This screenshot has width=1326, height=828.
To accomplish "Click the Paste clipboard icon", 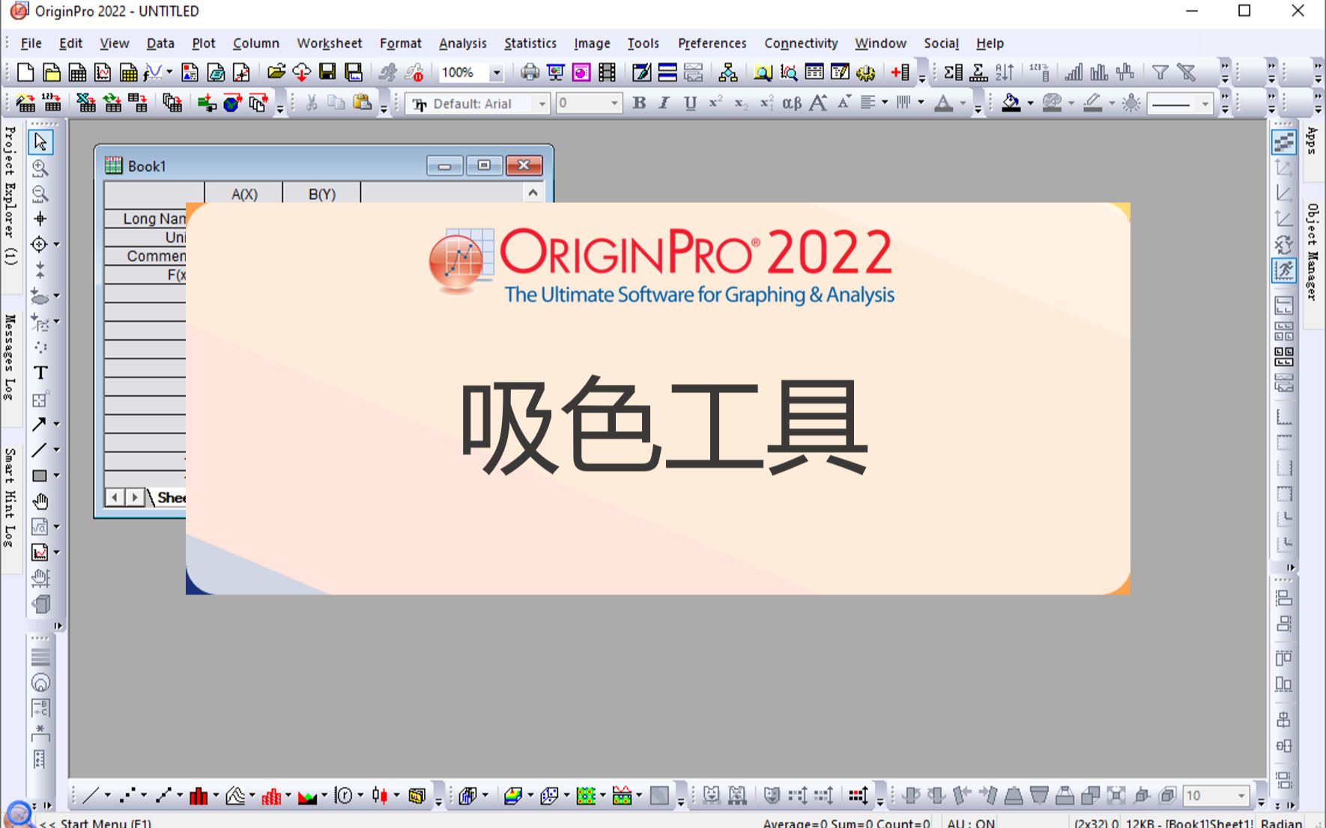I will point(363,103).
